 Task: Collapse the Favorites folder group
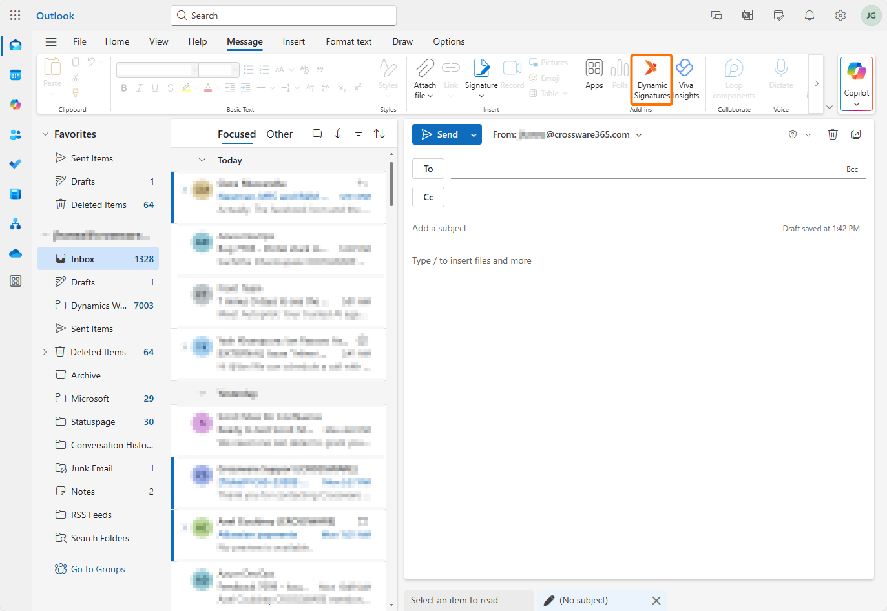click(x=45, y=134)
